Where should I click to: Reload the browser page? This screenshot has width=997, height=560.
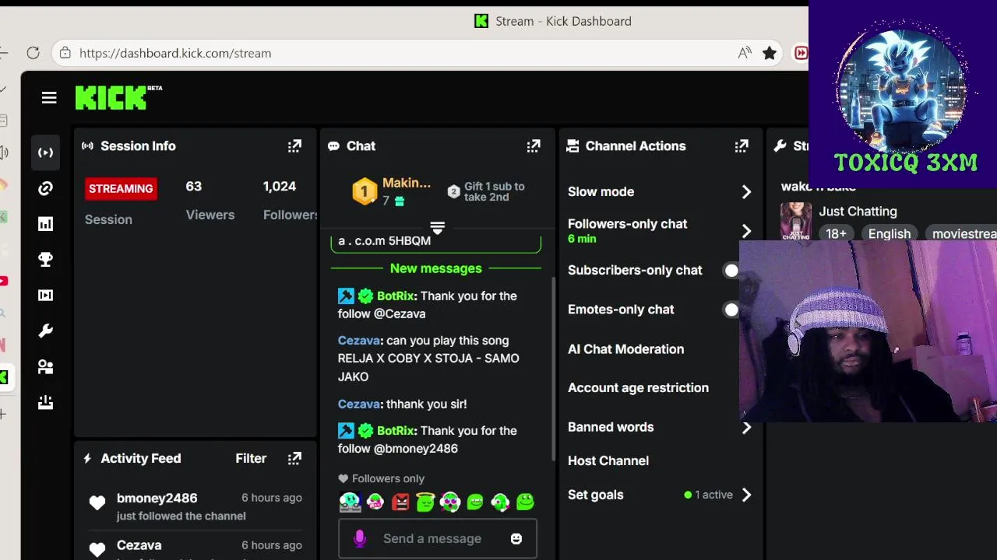pyautogui.click(x=33, y=53)
